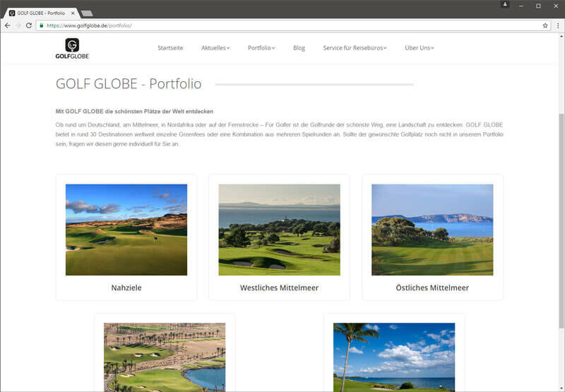This screenshot has width=565, height=392.
Task: Open the desert palm golf course image
Action: click(165, 357)
